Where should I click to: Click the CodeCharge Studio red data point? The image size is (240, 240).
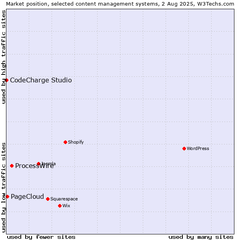tap(6, 80)
